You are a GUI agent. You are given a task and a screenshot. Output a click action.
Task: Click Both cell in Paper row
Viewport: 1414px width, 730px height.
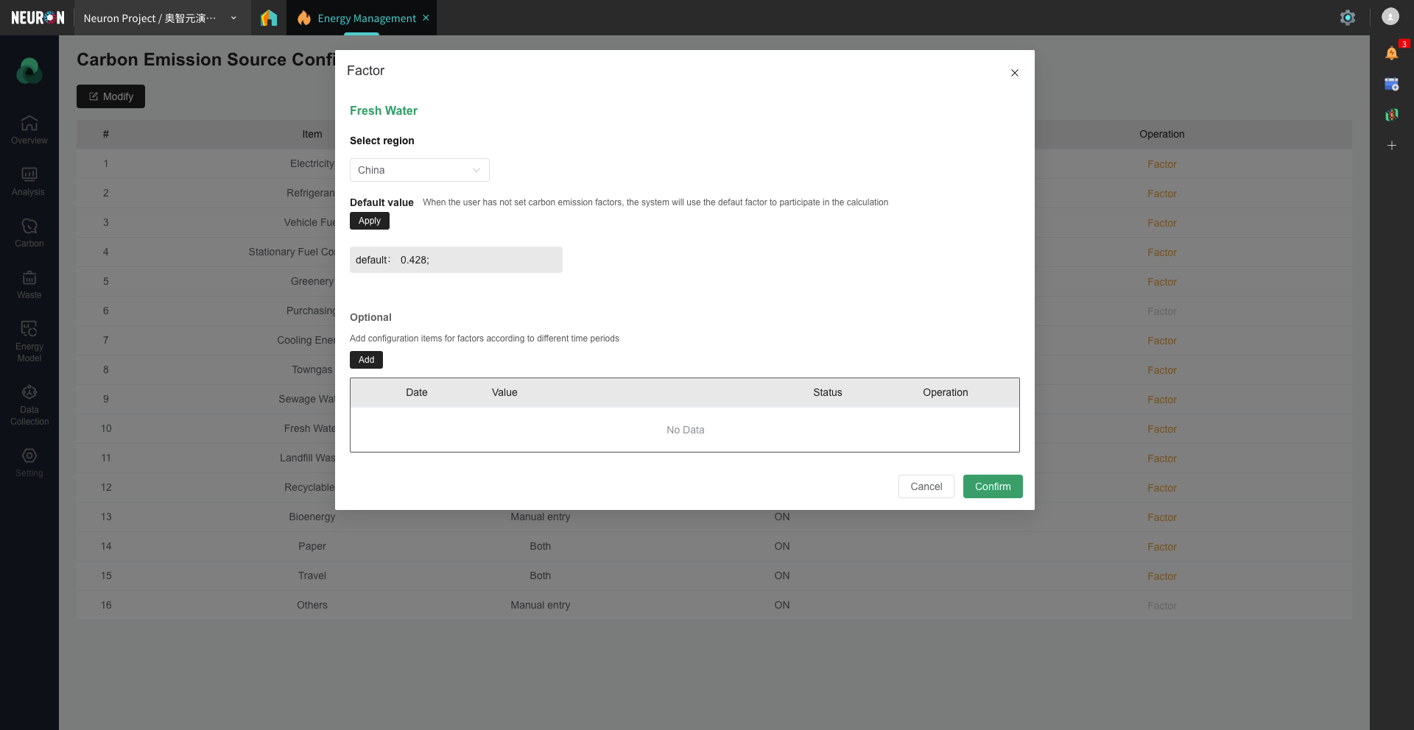(x=541, y=546)
